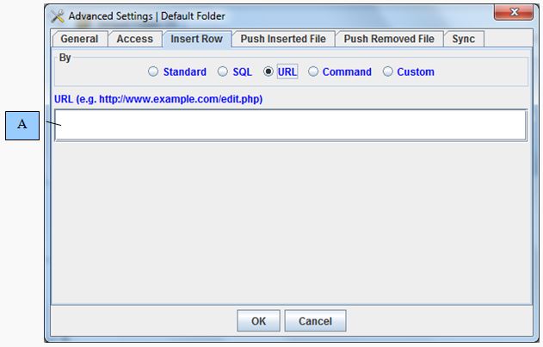Image resolution: width=543 pixels, height=347 pixels.
Task: Select the URL radio option
Action: tap(269, 72)
